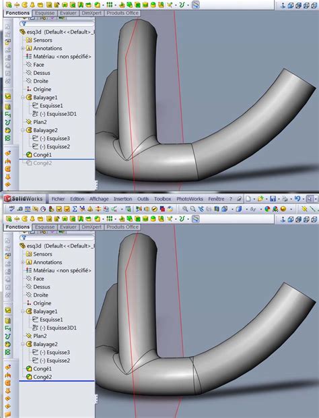Toggle the Select cursor tool button
This screenshot has height=418, width=319.
(310, 199)
